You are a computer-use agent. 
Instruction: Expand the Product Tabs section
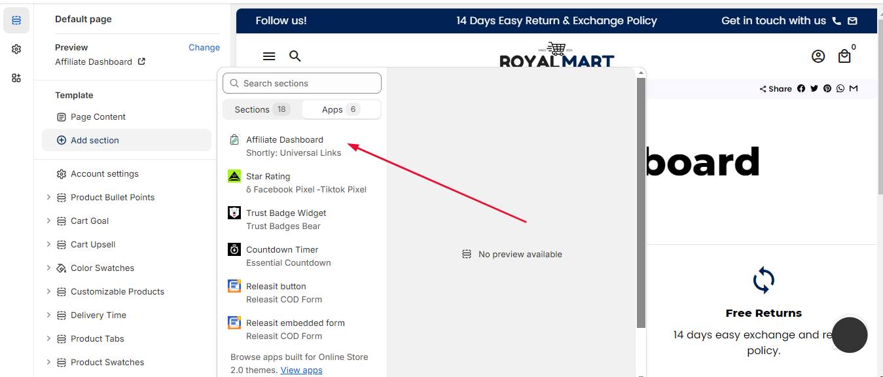[48, 338]
